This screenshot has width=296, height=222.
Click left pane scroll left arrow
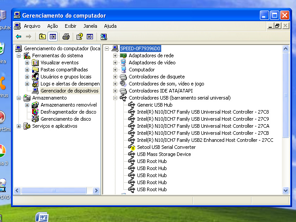point(17,190)
